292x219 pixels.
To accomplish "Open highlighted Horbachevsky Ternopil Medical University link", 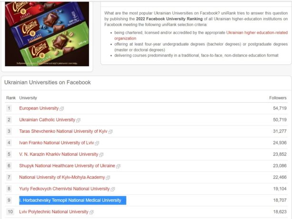I will [x=70, y=200].
